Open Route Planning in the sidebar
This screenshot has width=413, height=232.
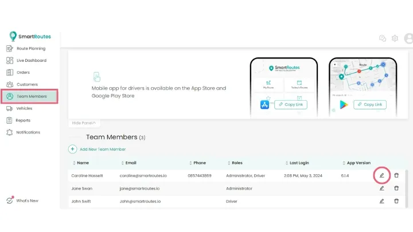[31, 49]
